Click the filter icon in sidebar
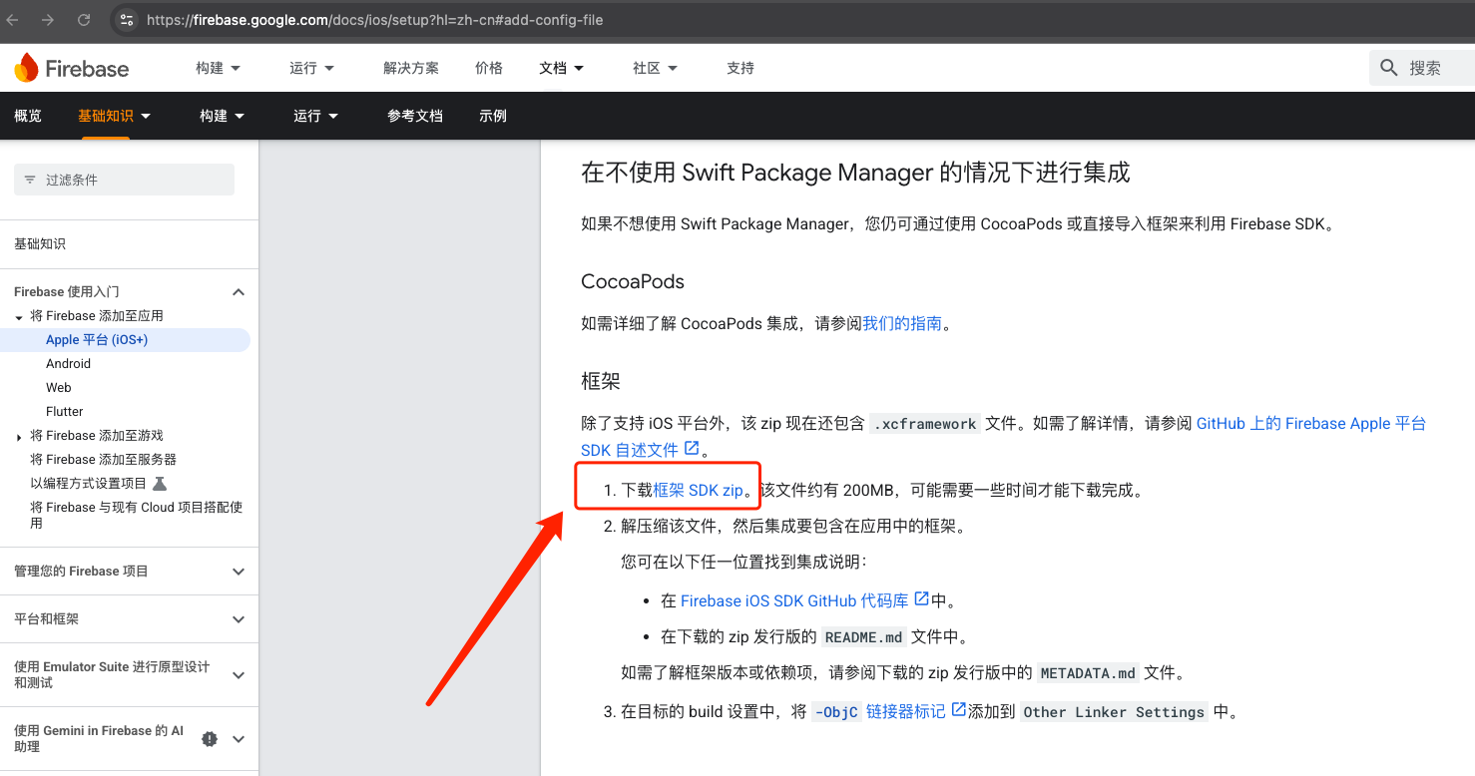 tap(30, 180)
